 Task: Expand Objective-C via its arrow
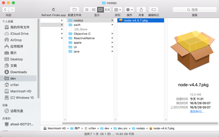[x=112, y=34]
